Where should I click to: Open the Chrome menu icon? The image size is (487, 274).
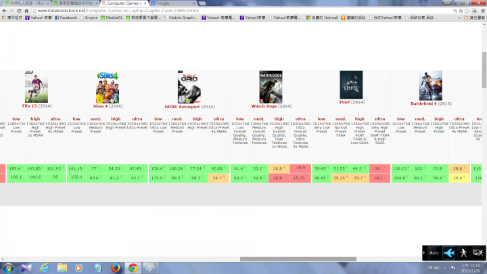[483, 11]
